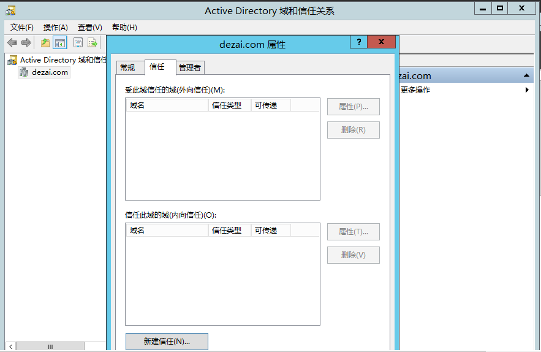This screenshot has height=352, width=541.
Task: Open the properties toolbar icon
Action: coord(78,43)
